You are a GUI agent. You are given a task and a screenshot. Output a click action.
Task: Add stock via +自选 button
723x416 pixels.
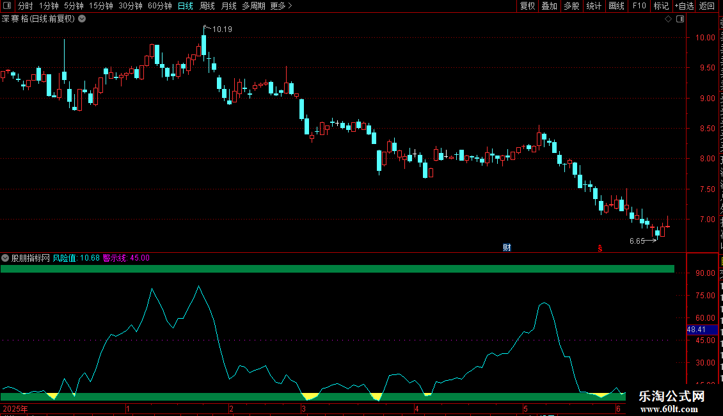684,6
